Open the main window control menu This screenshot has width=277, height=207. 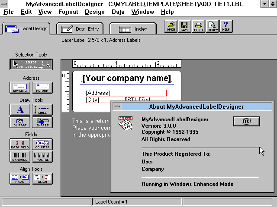pos(4,4)
